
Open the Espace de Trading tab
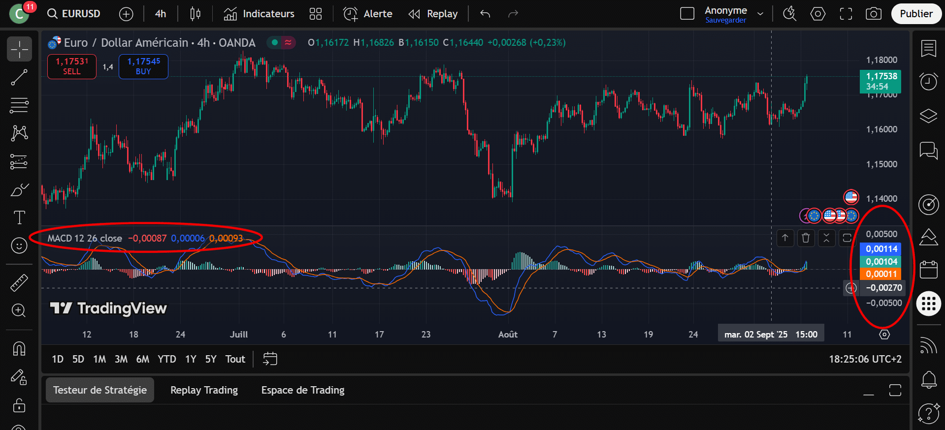click(302, 390)
